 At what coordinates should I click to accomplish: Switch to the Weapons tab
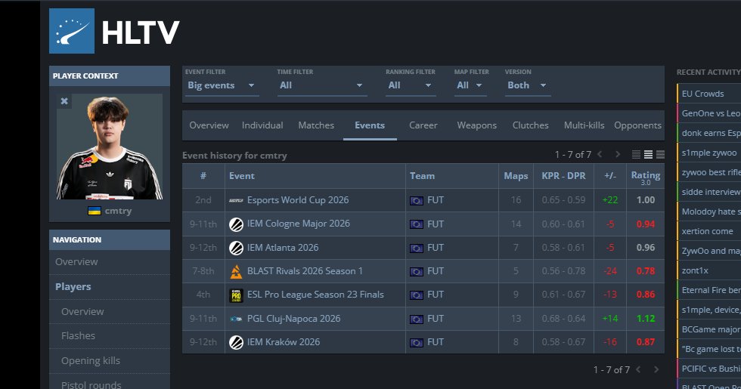[477, 125]
